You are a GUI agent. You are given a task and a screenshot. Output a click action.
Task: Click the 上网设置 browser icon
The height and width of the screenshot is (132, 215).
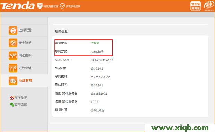click(x=13, y=30)
